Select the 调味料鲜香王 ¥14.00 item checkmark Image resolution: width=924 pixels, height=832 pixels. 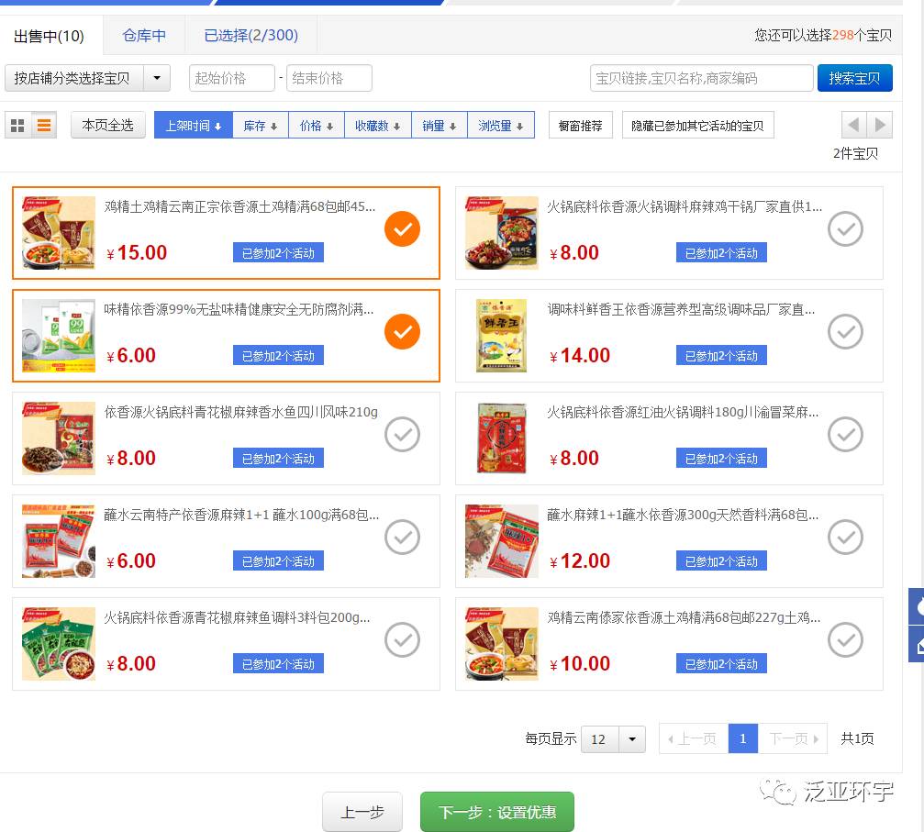(846, 331)
